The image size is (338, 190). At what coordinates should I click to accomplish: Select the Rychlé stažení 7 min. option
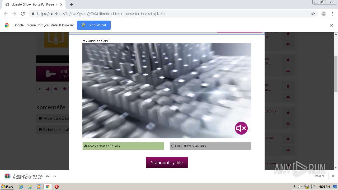123,146
